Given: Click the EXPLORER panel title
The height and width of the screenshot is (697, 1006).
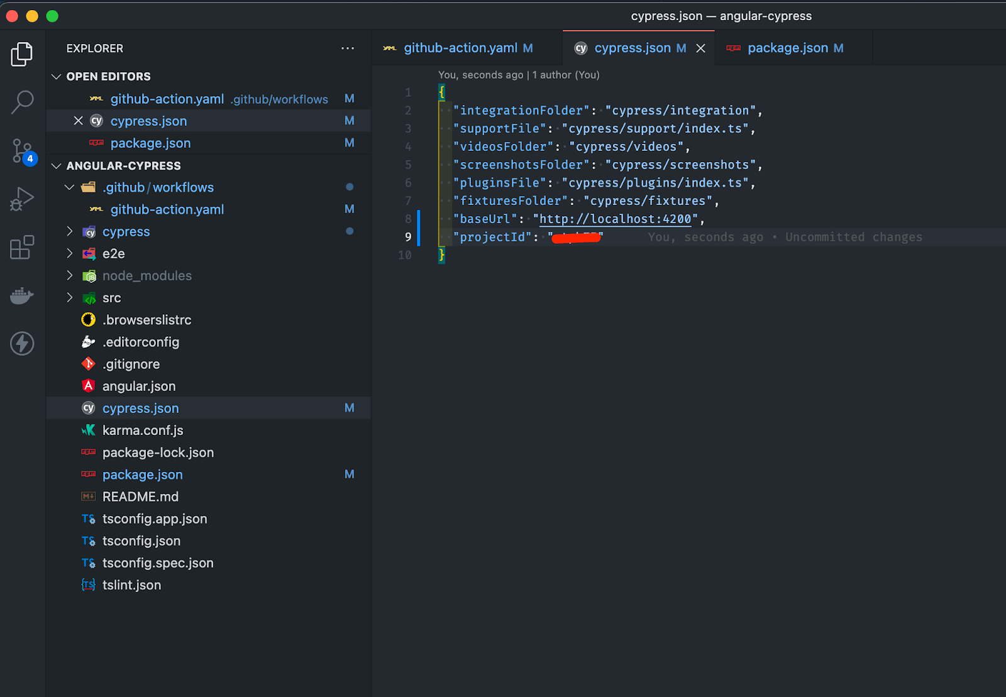Looking at the screenshot, I should click(x=95, y=48).
